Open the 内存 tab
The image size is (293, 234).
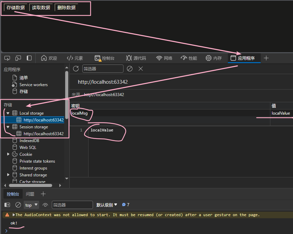(x=213, y=58)
